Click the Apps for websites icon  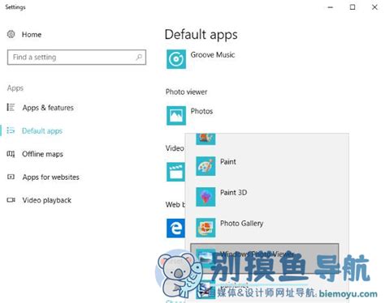[x=11, y=177]
